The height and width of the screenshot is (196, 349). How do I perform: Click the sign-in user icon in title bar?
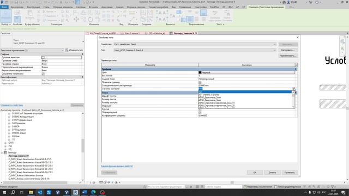pos(288,2)
